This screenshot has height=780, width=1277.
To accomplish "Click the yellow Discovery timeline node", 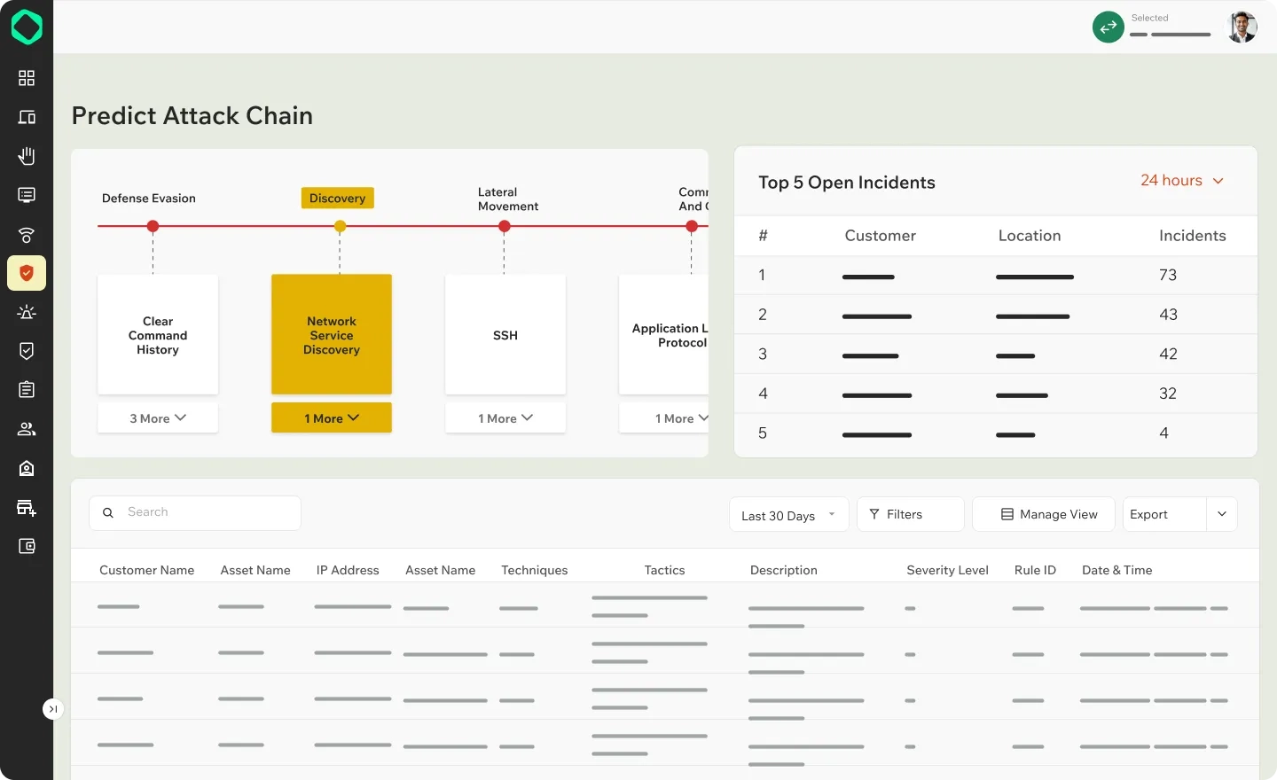I will pyautogui.click(x=340, y=227).
